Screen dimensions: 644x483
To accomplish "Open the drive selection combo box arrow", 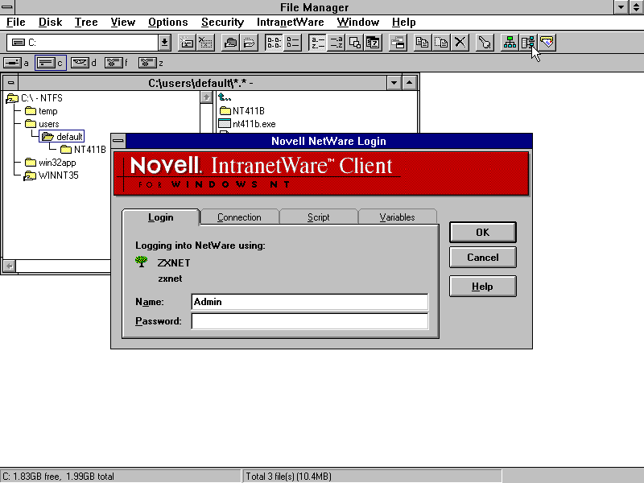I will pyautogui.click(x=164, y=43).
